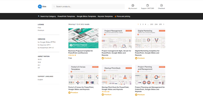The image size is (203, 105).
Task: Filter aspect ratio 16:9
Action: click(39, 62)
